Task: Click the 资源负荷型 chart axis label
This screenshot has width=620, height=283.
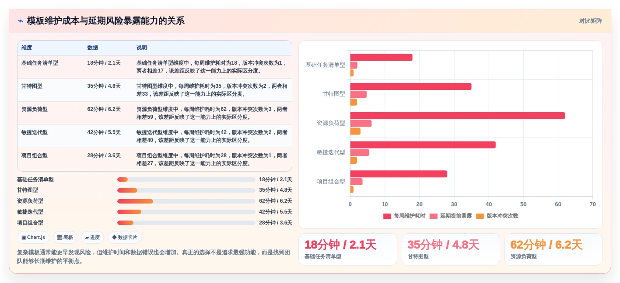Action: tap(331, 123)
